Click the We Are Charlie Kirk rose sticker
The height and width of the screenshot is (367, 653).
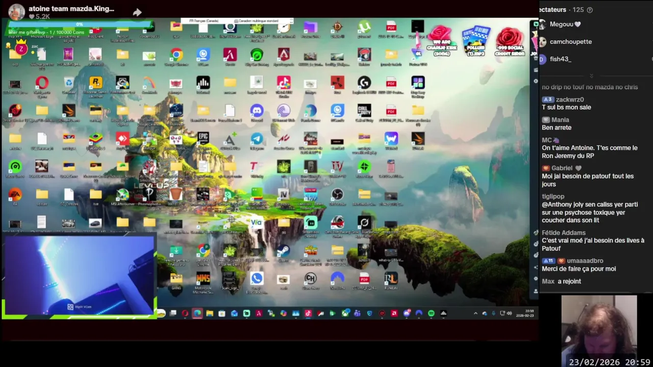442,41
